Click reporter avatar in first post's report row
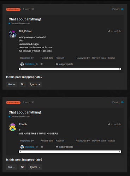This screenshot has height=176, width=130. 22,64
